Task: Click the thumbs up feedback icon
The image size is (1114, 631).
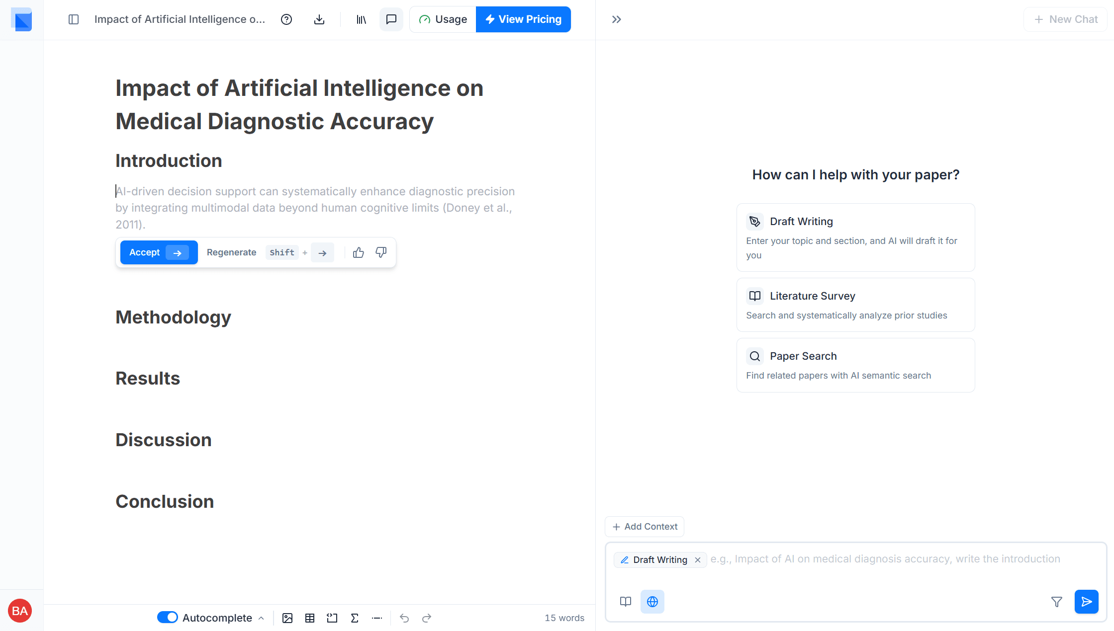Action: click(358, 252)
